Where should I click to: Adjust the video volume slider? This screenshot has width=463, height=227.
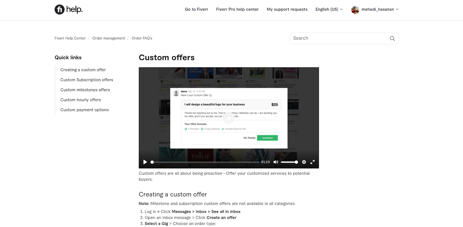coord(289,162)
